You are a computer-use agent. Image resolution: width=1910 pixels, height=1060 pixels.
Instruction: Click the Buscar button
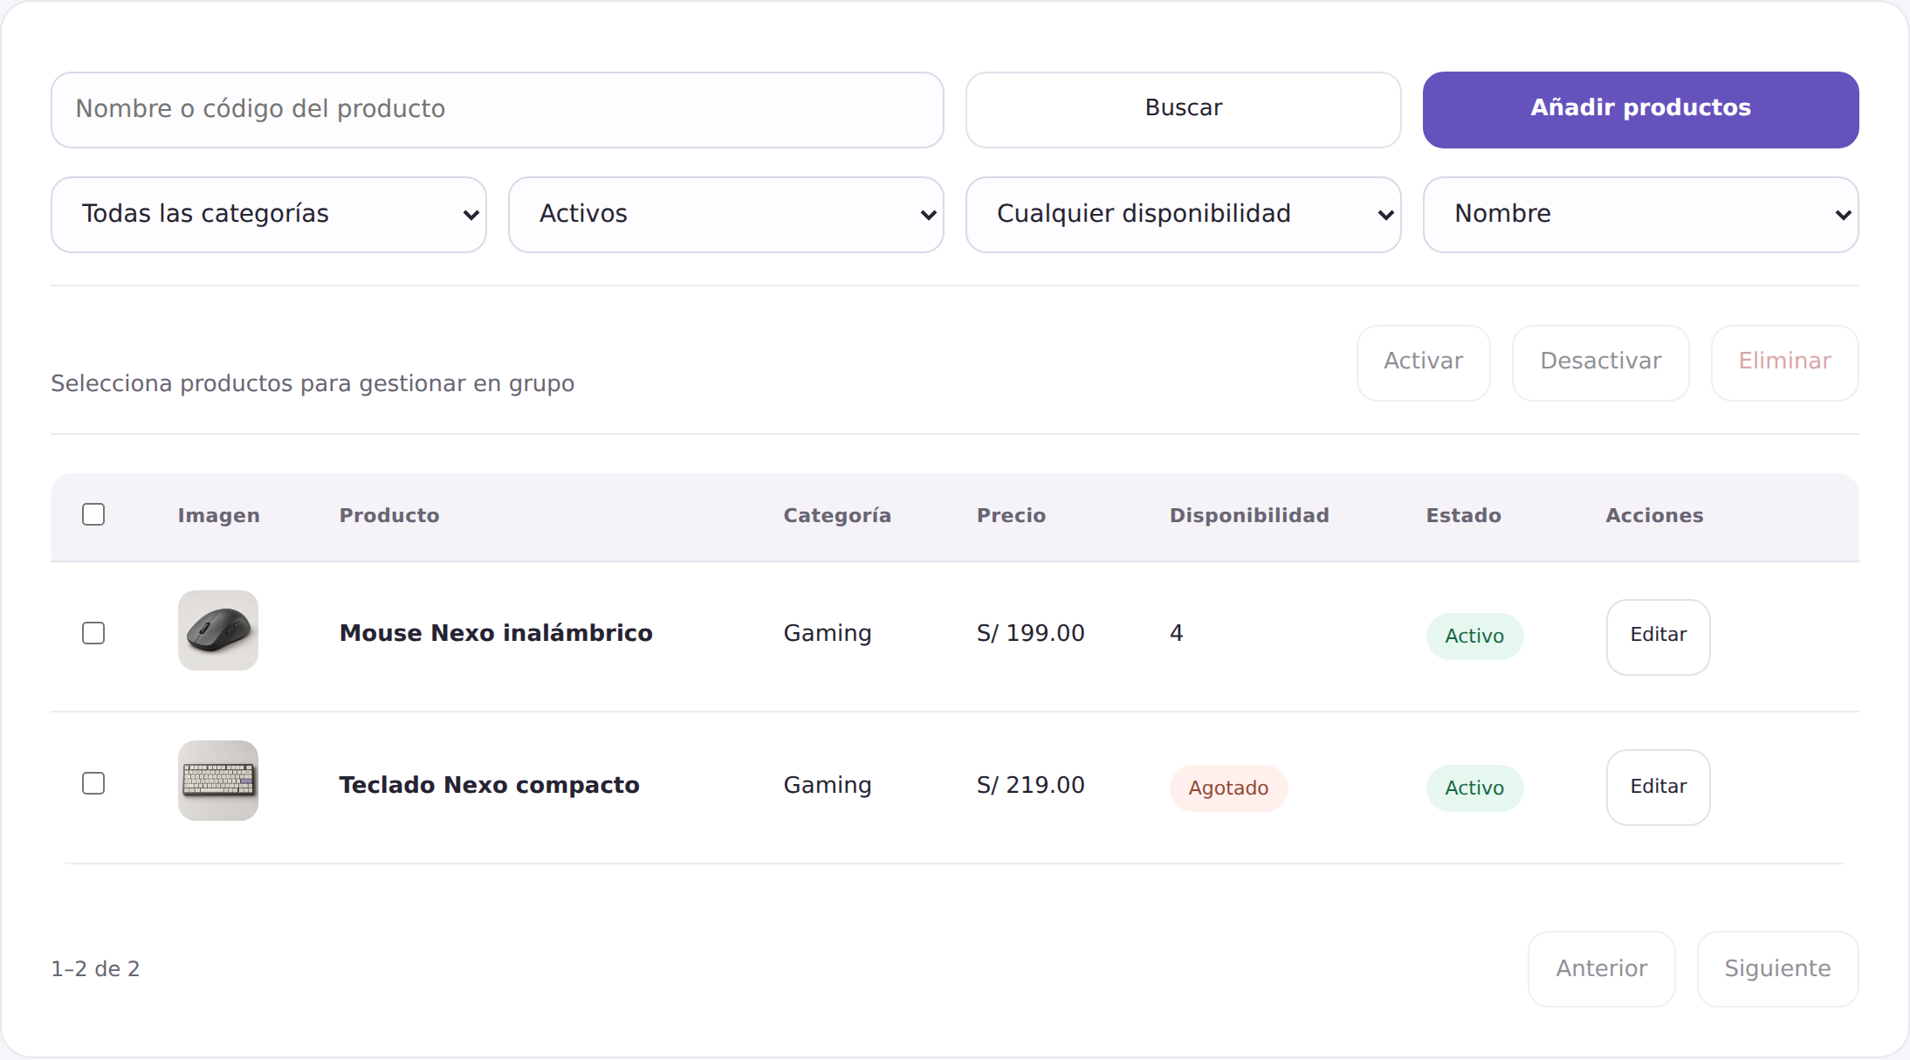click(1183, 109)
